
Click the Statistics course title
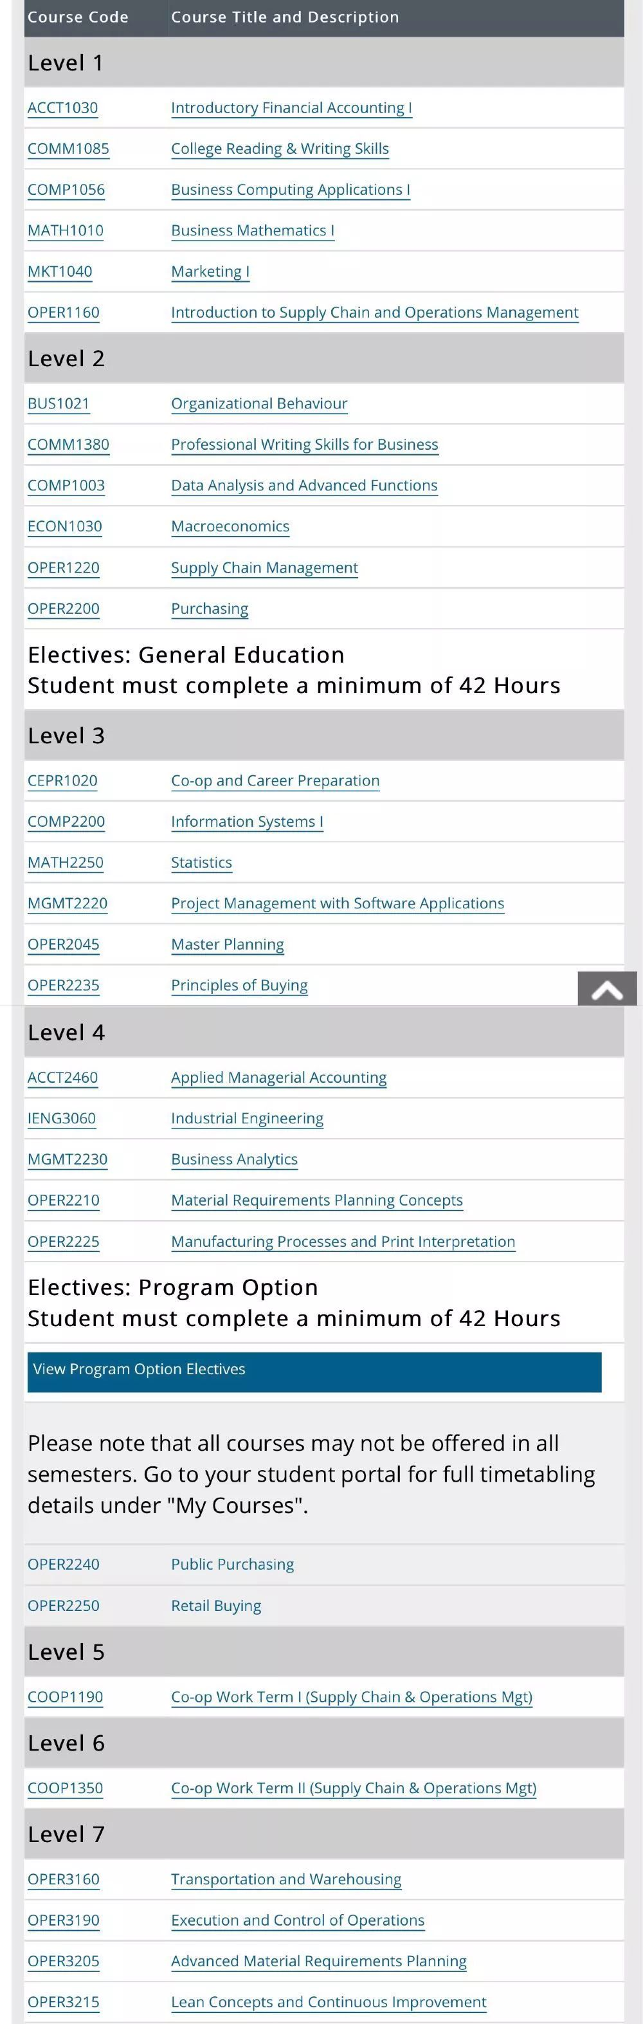coord(201,862)
